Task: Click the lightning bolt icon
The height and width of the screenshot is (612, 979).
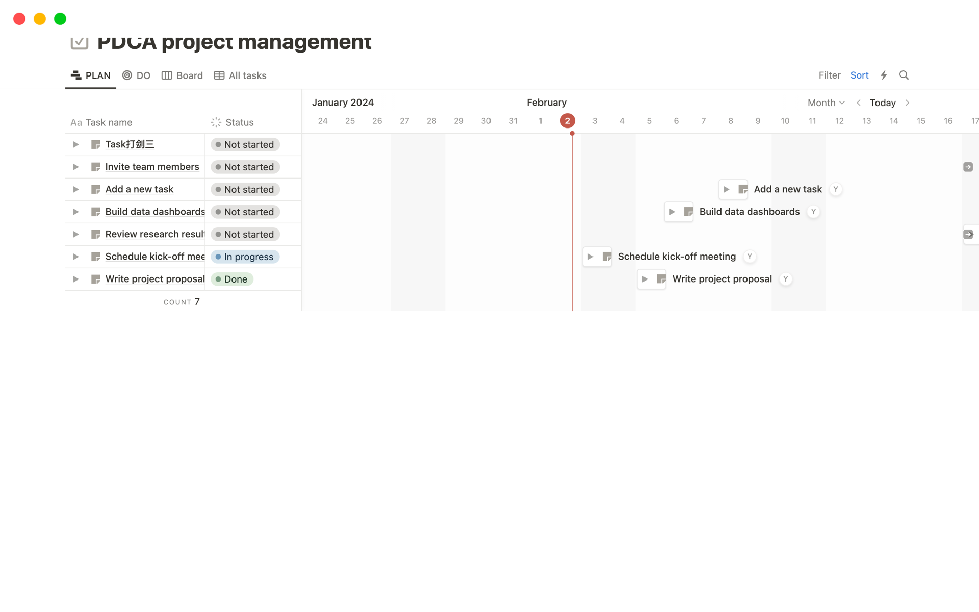Action: point(884,75)
